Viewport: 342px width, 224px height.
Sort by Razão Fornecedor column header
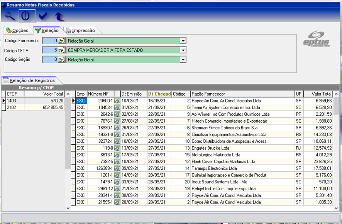pyautogui.click(x=242, y=94)
